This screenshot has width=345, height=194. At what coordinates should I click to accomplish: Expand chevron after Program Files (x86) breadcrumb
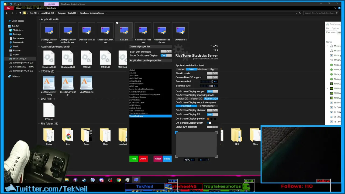(x=78, y=13)
